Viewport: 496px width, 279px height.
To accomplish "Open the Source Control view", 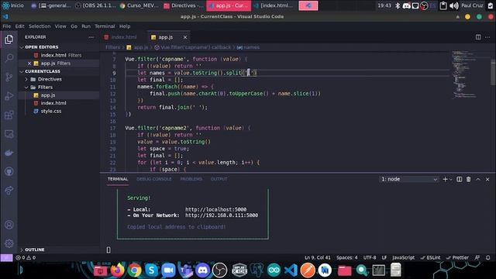I will click(x=9, y=77).
